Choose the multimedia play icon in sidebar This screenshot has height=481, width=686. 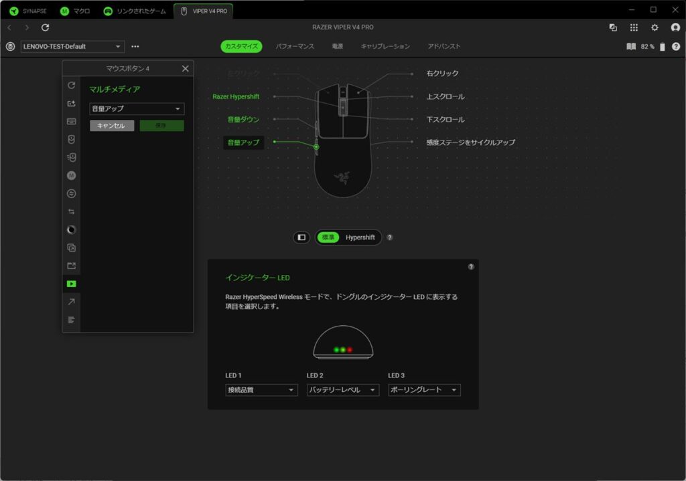tap(72, 284)
